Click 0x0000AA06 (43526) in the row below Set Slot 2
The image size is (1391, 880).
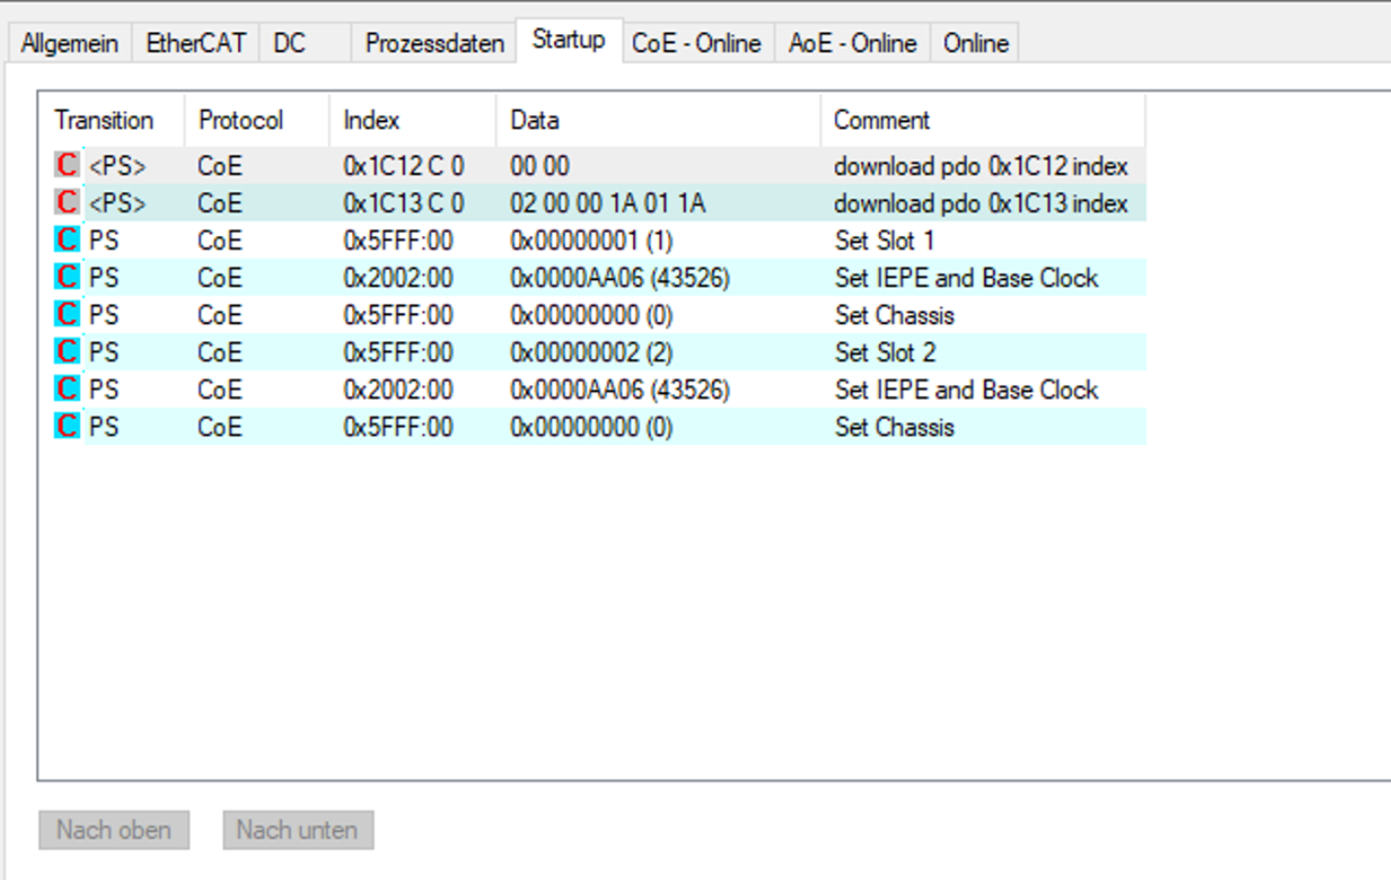pyautogui.click(x=619, y=389)
